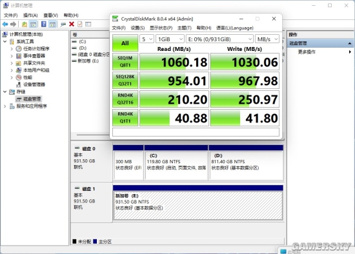Open 操作(A) menu in Computer Management
This screenshot has height=254, width=355.
30,15
